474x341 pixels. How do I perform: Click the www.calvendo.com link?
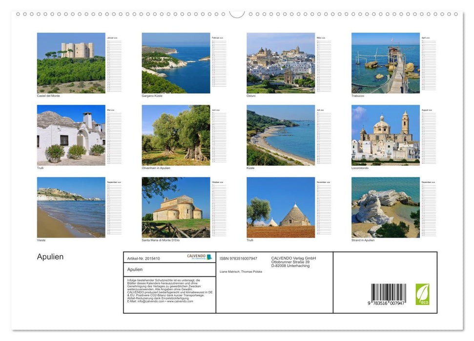[x=182, y=301]
